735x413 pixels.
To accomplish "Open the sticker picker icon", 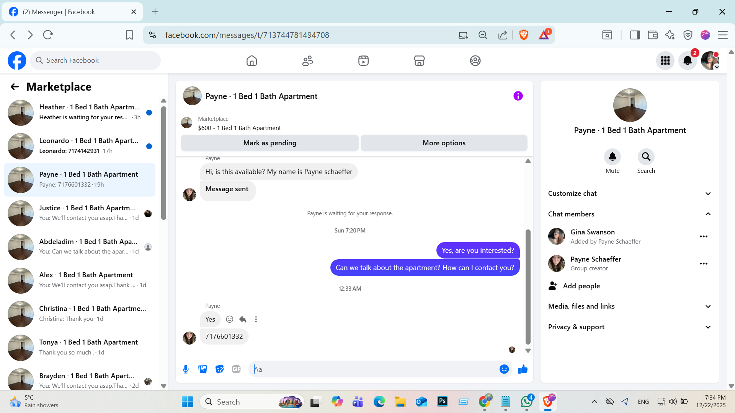I will pyautogui.click(x=219, y=369).
